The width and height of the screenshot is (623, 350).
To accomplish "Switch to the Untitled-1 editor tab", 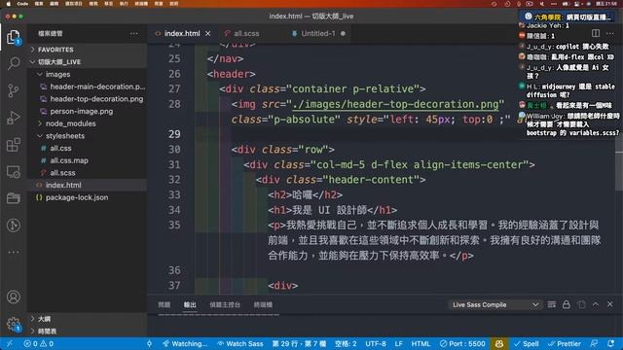I will point(318,34).
